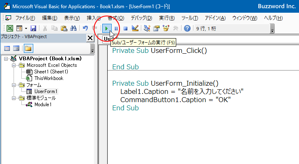
Task: Open the 編集(E) menu
Action: point(50,18)
